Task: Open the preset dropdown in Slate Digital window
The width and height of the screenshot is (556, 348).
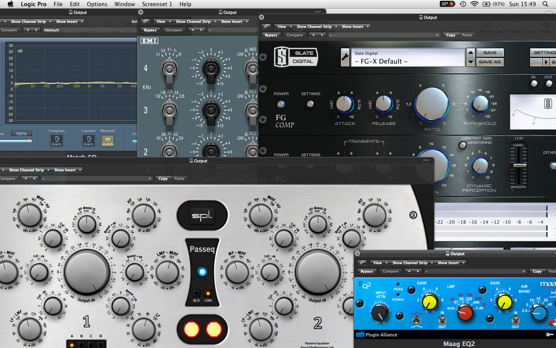Action: (x=384, y=35)
